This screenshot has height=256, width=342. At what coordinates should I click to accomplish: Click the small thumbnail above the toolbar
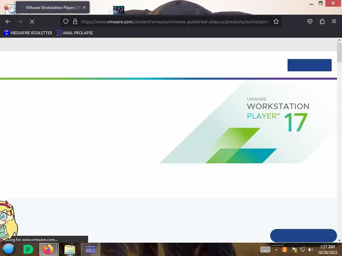(119, 10)
